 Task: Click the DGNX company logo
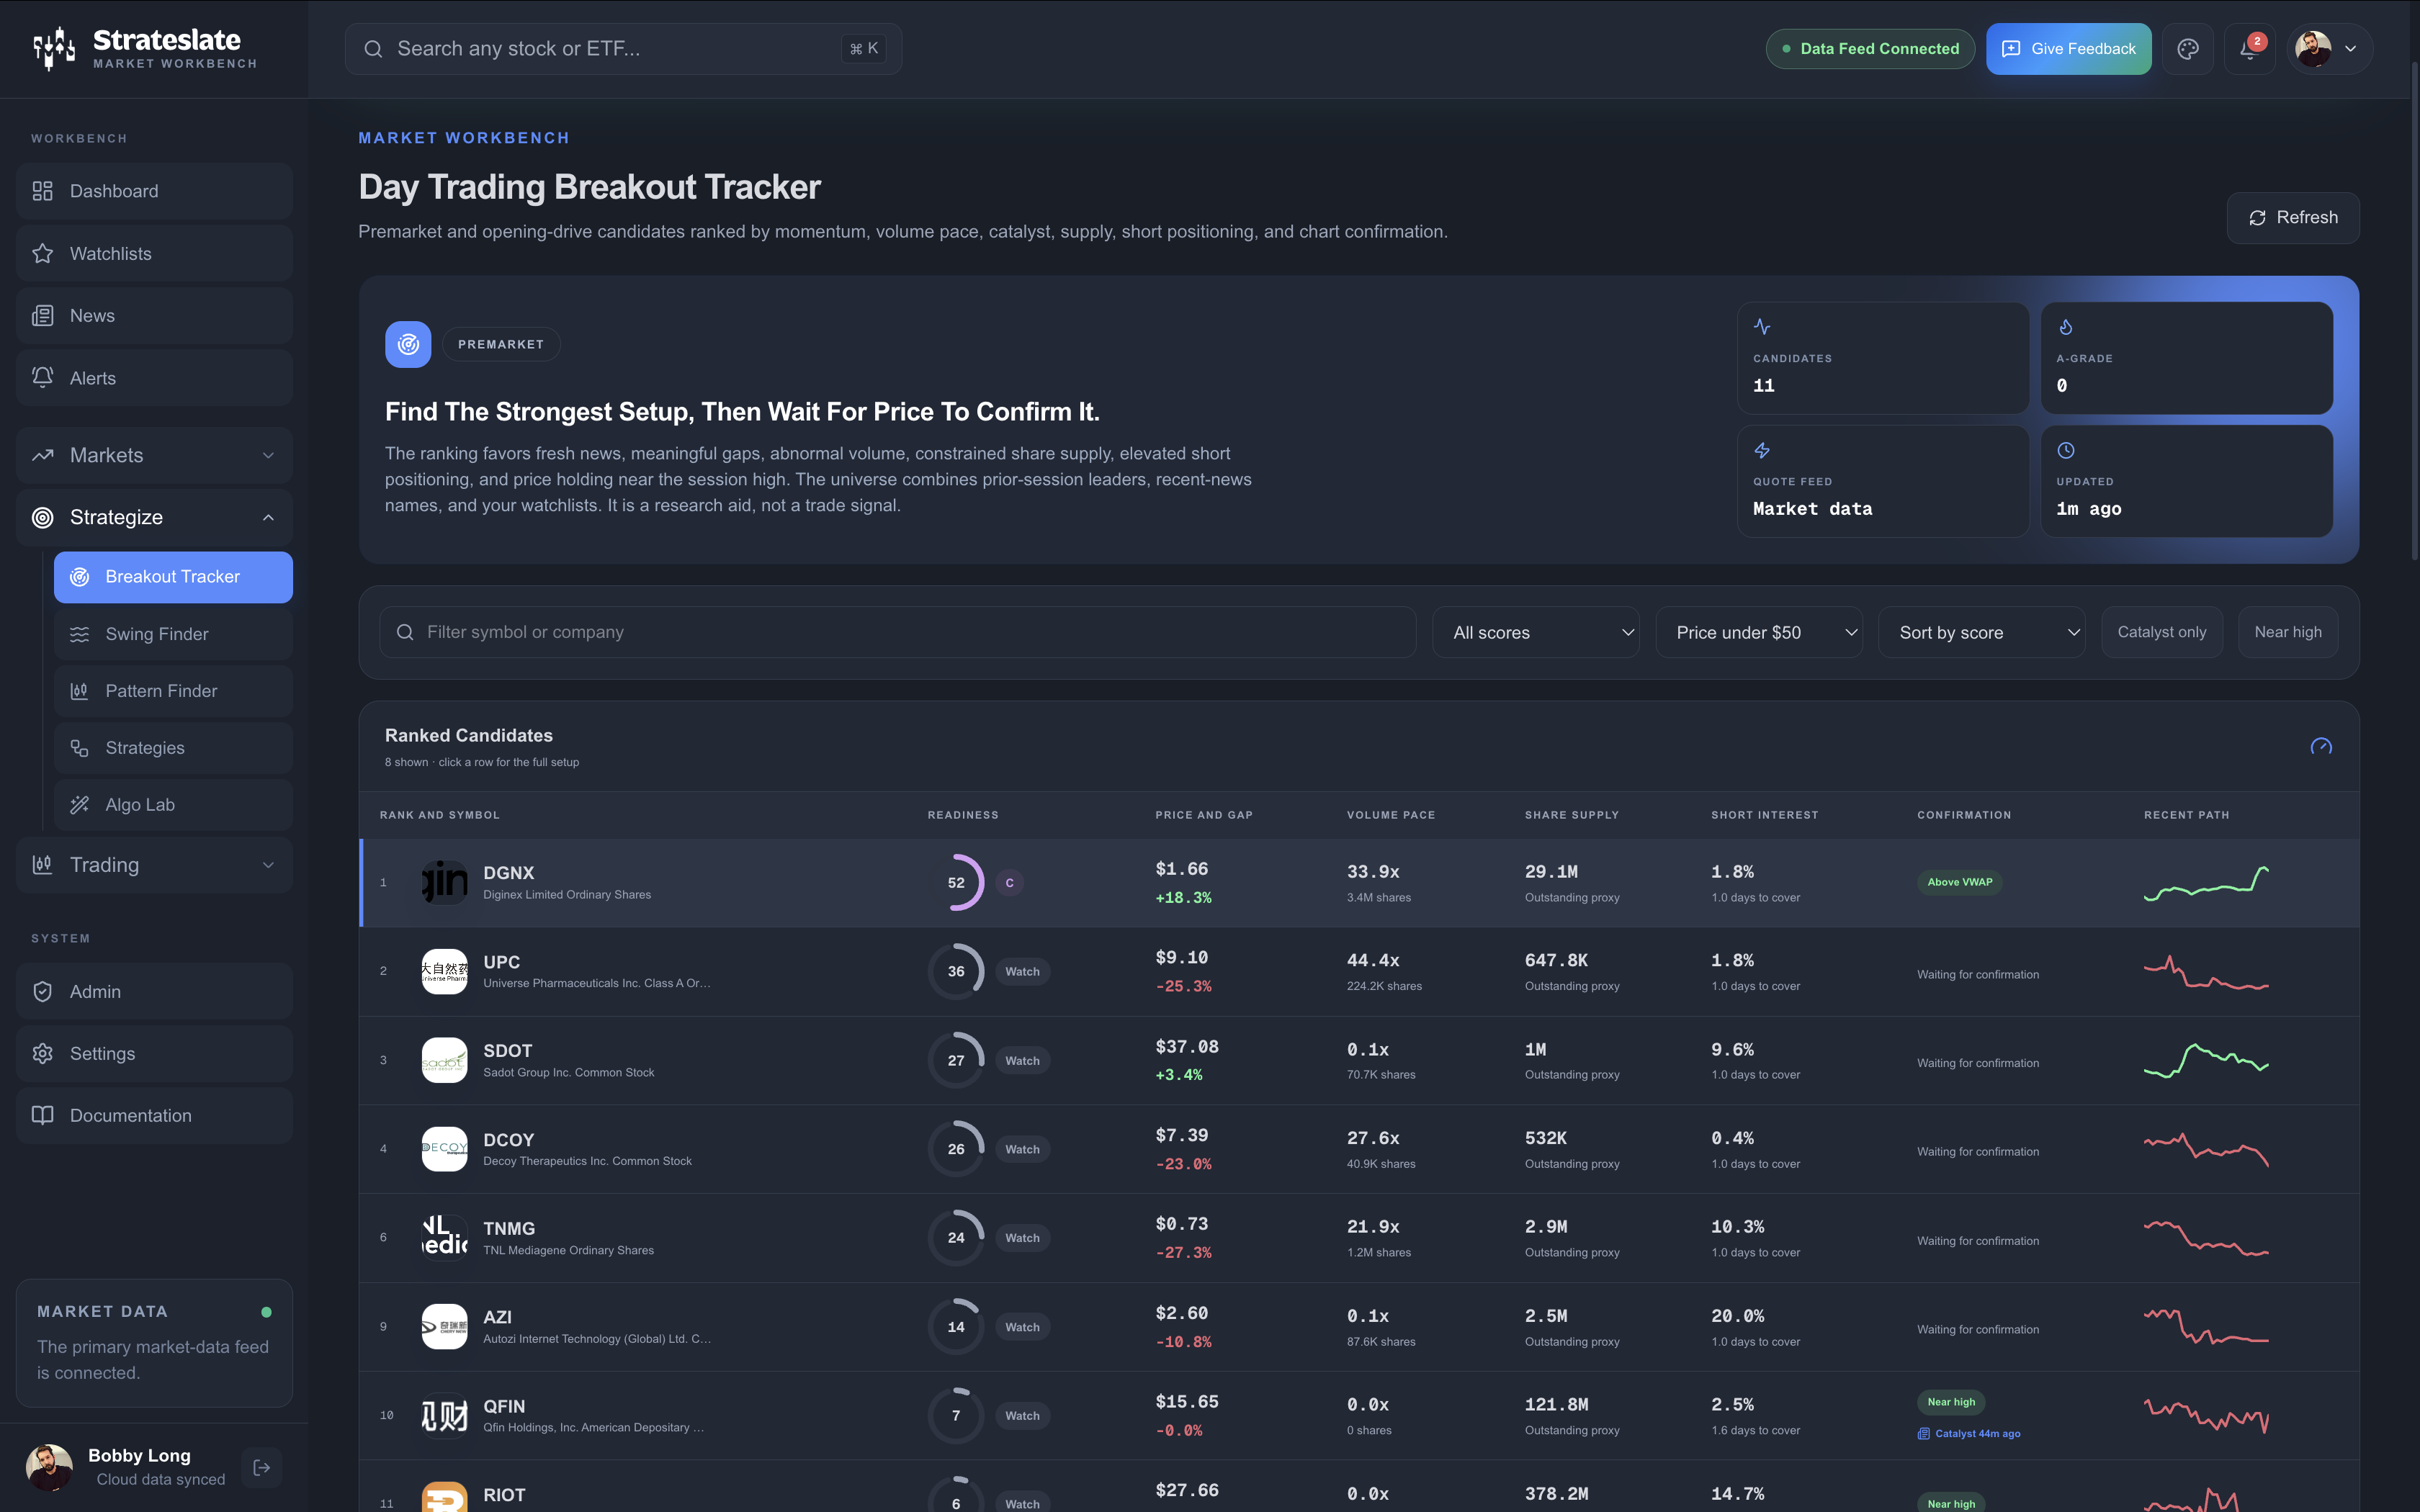click(x=444, y=882)
